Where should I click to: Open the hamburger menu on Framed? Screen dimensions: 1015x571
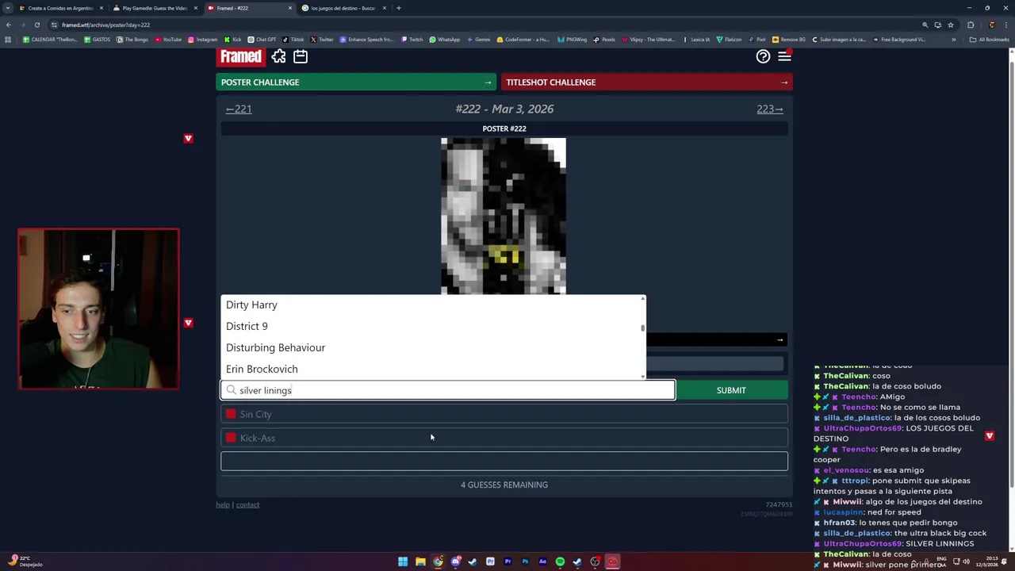784,56
